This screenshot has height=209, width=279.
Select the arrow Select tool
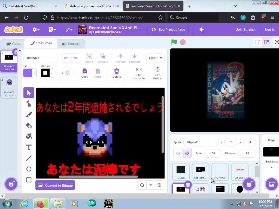point(29,93)
